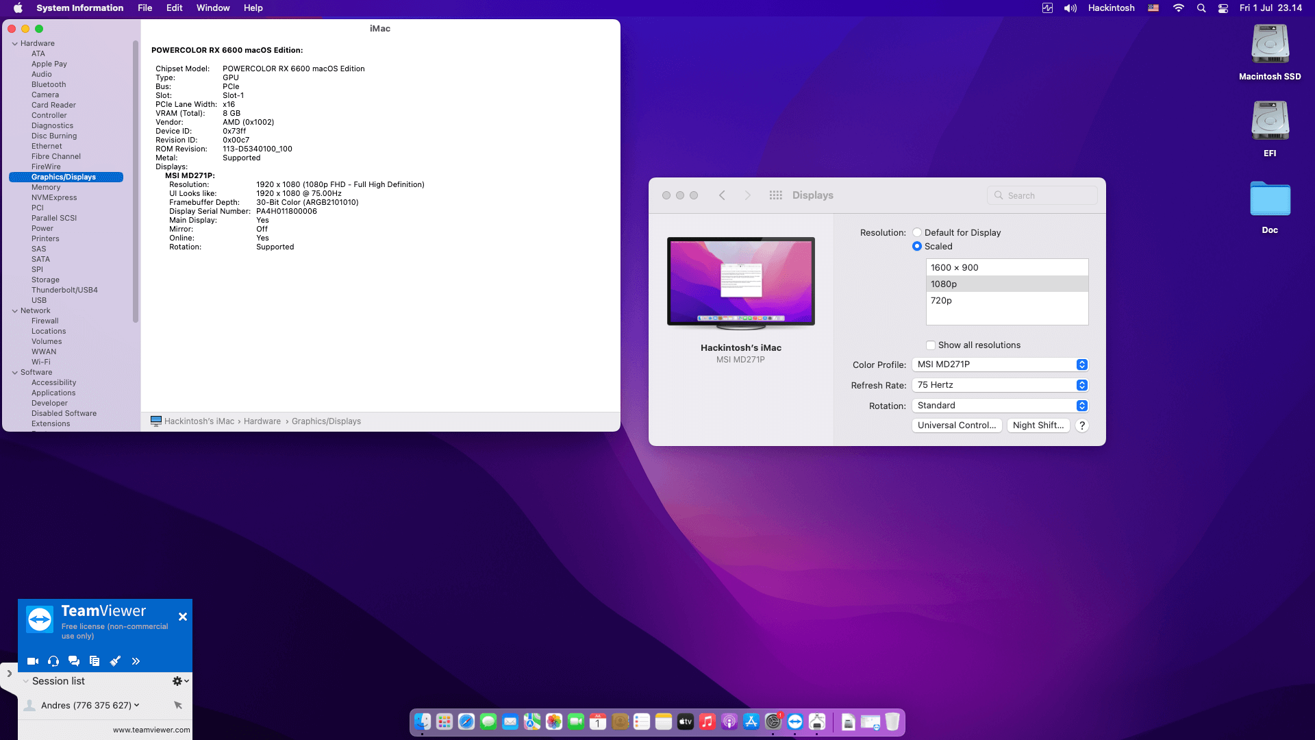Click the Displays preferences search field
Image resolution: width=1315 pixels, height=740 pixels.
click(1042, 195)
